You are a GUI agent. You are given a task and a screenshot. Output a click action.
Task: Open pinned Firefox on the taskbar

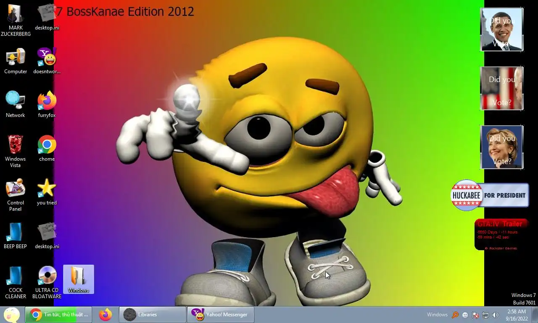105,315
